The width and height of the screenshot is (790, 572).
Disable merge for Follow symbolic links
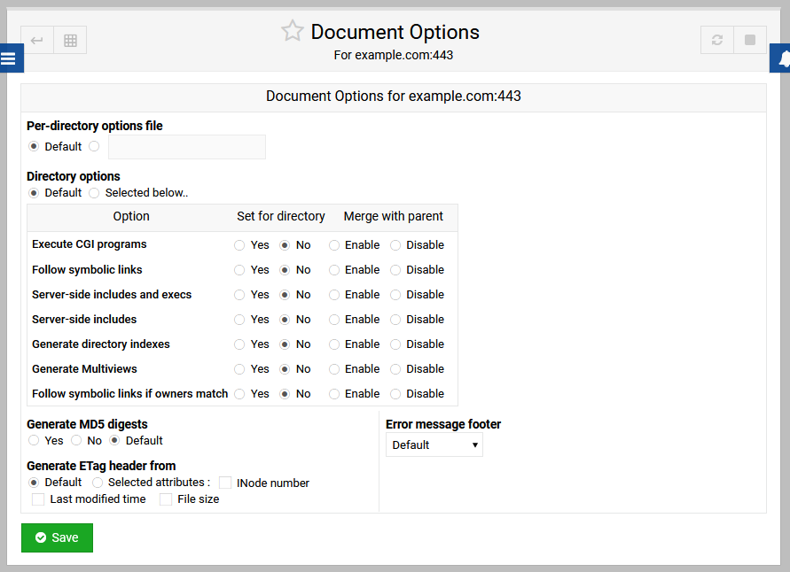(395, 270)
